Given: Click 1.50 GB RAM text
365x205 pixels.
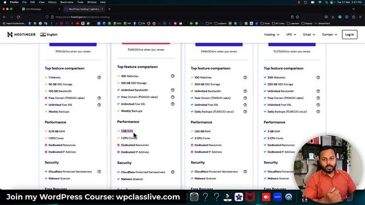Looking at the screenshot, I should pyautogui.click(x=202, y=132).
